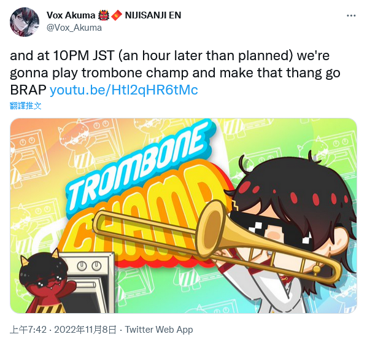The width and height of the screenshot is (367, 345).
Task: Open the three-dot more options menu
Action: tap(351, 16)
